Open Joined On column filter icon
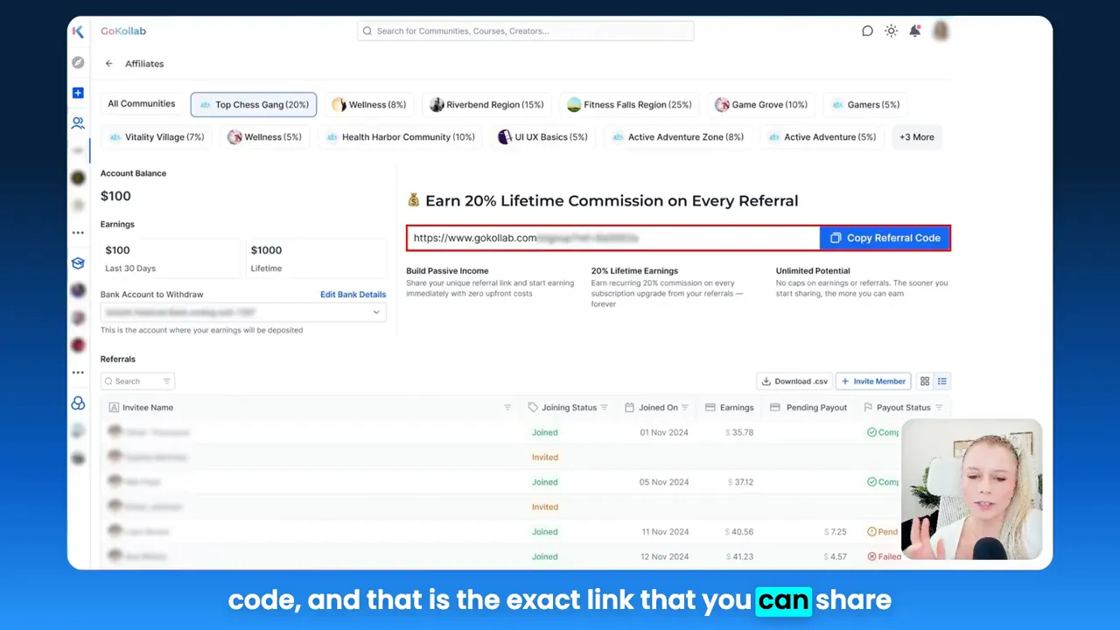The width and height of the screenshot is (1120, 630). pos(685,408)
